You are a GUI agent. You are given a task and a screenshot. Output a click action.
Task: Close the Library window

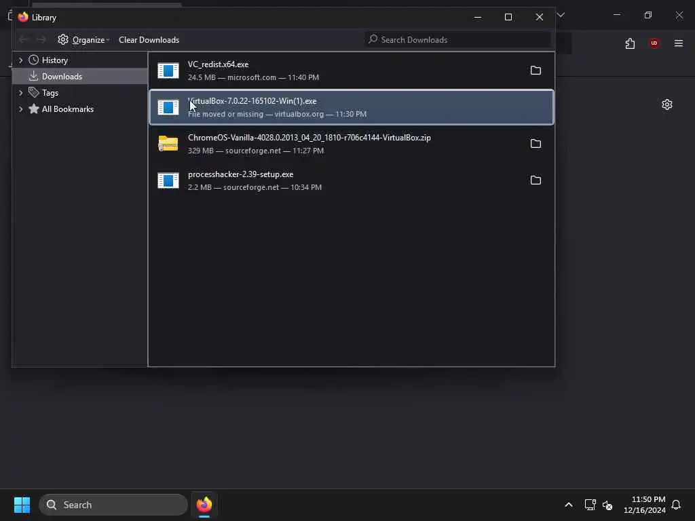(x=540, y=17)
